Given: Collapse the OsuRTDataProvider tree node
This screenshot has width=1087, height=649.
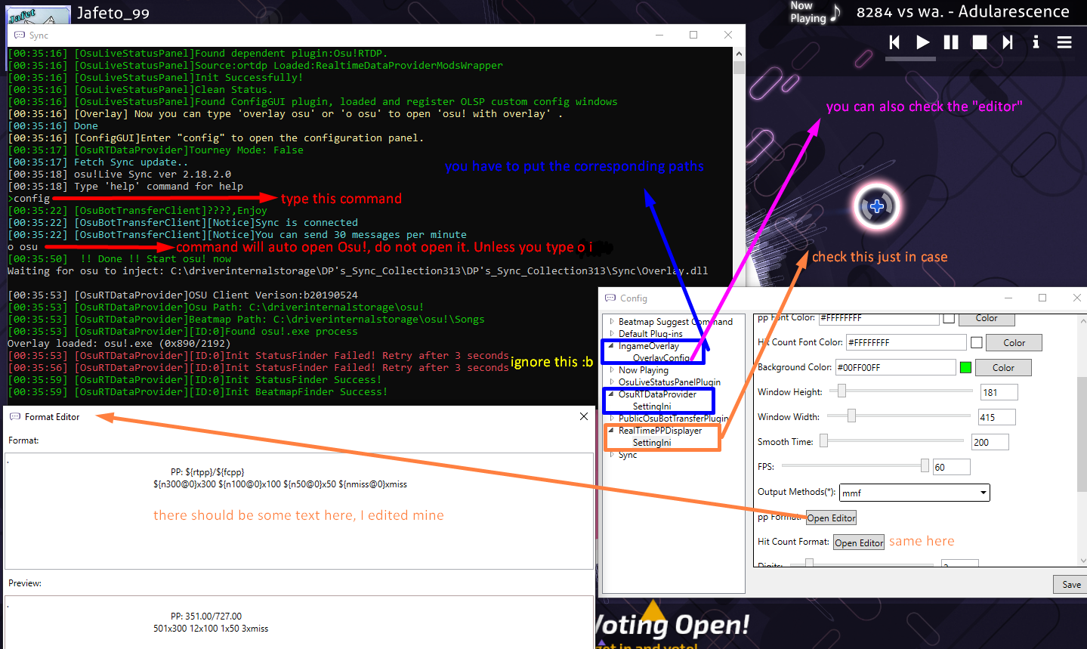Looking at the screenshot, I should [x=612, y=394].
